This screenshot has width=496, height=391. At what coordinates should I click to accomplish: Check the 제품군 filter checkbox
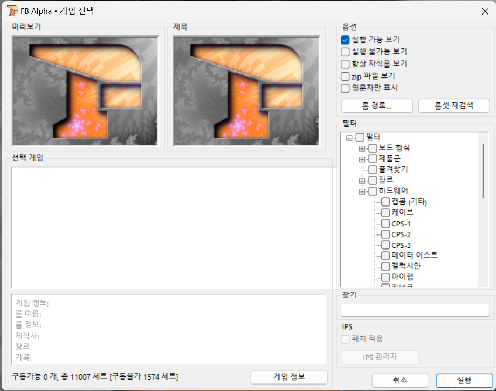coord(373,159)
